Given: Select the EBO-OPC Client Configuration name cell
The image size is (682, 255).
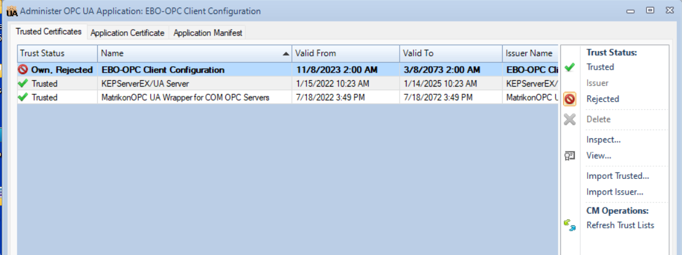Looking at the screenshot, I should pyautogui.click(x=195, y=69).
